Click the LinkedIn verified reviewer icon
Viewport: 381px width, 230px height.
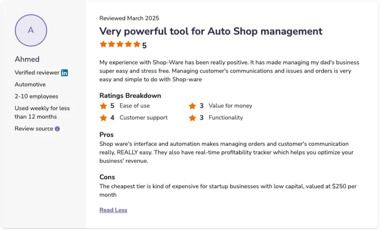pyautogui.click(x=64, y=73)
